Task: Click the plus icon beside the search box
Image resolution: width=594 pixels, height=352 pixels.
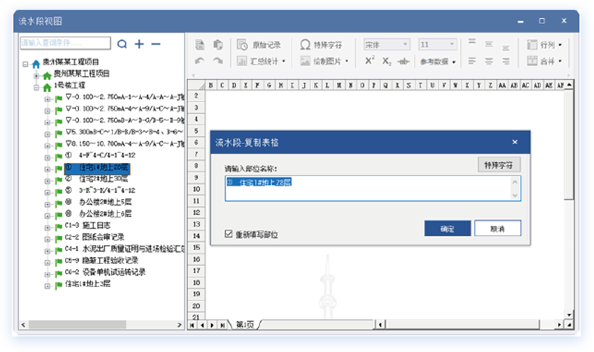Action: coord(139,44)
